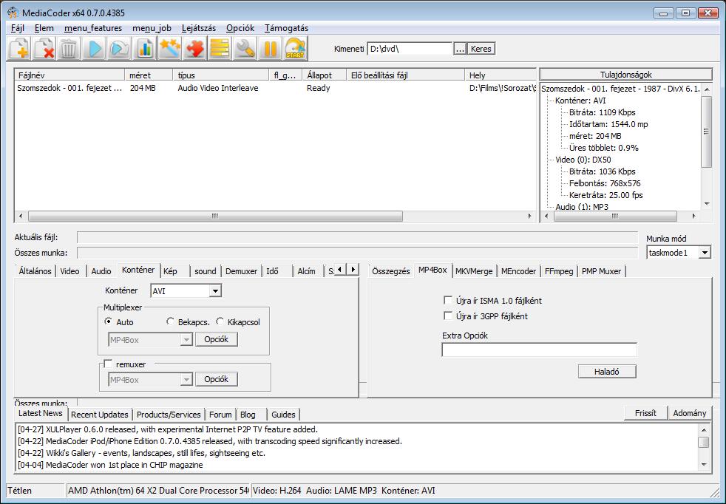
Task: Select the Szomszedok - 001. fejezet file row
Action: (x=276, y=88)
